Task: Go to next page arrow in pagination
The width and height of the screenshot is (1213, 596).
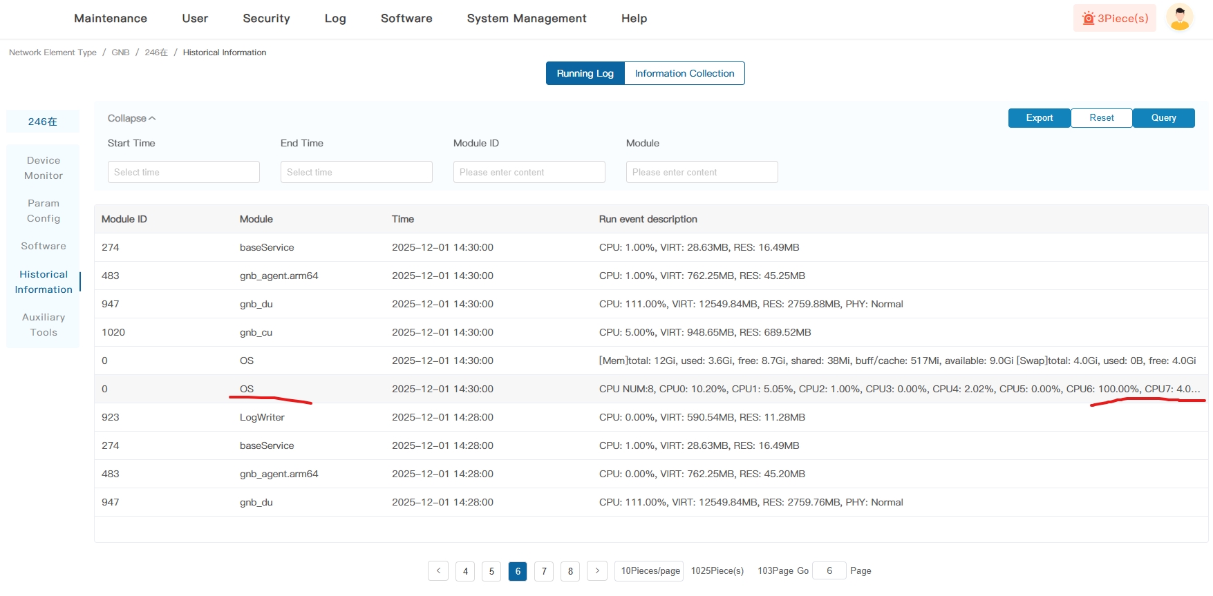Action: (597, 571)
